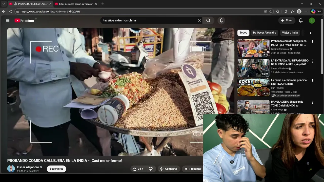Show more filter chips with right arrow
Viewport: 324px width, 182px height.
pyautogui.click(x=310, y=33)
